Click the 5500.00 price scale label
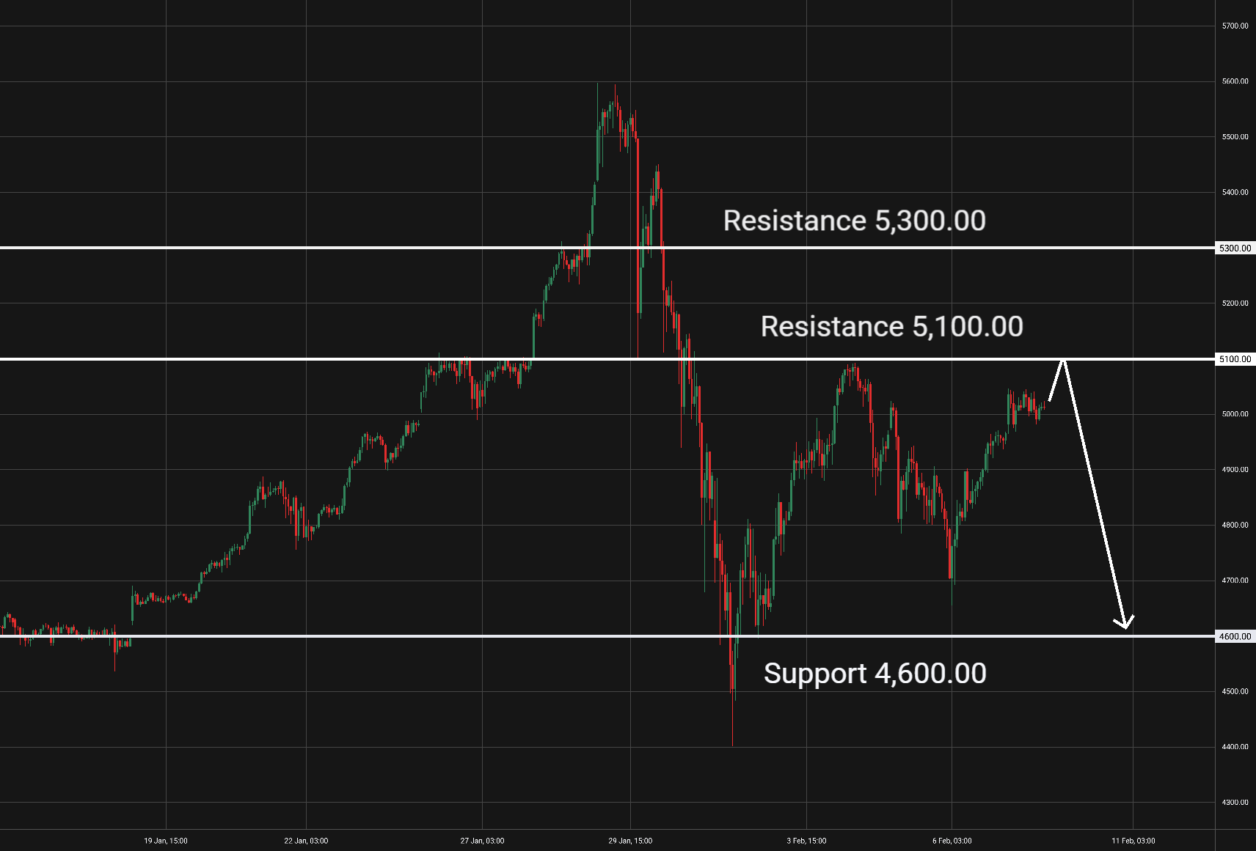The height and width of the screenshot is (851, 1256). click(1235, 137)
